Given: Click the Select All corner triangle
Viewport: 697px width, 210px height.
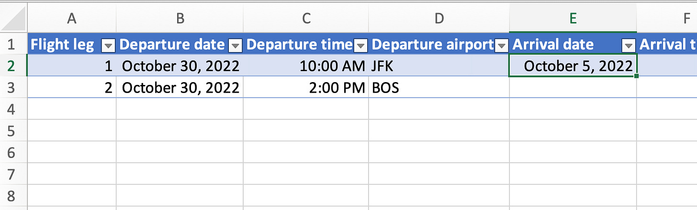Looking at the screenshot, I should coord(13,18).
